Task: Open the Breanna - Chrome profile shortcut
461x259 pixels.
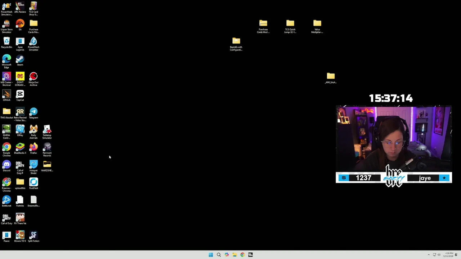Action: pyautogui.click(x=6, y=185)
